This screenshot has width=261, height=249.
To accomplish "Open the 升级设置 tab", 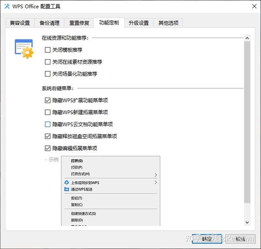I will (x=139, y=23).
